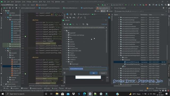Hide the Device File Explorer panel

pyautogui.click(x=167, y=8)
